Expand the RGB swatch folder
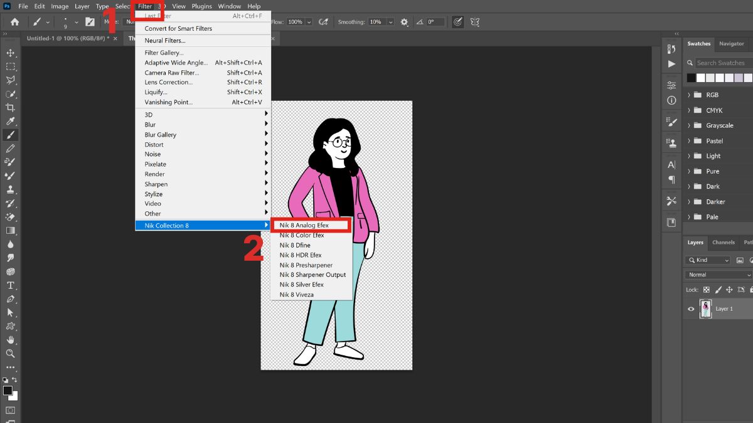Image resolution: width=753 pixels, height=423 pixels. (x=689, y=95)
